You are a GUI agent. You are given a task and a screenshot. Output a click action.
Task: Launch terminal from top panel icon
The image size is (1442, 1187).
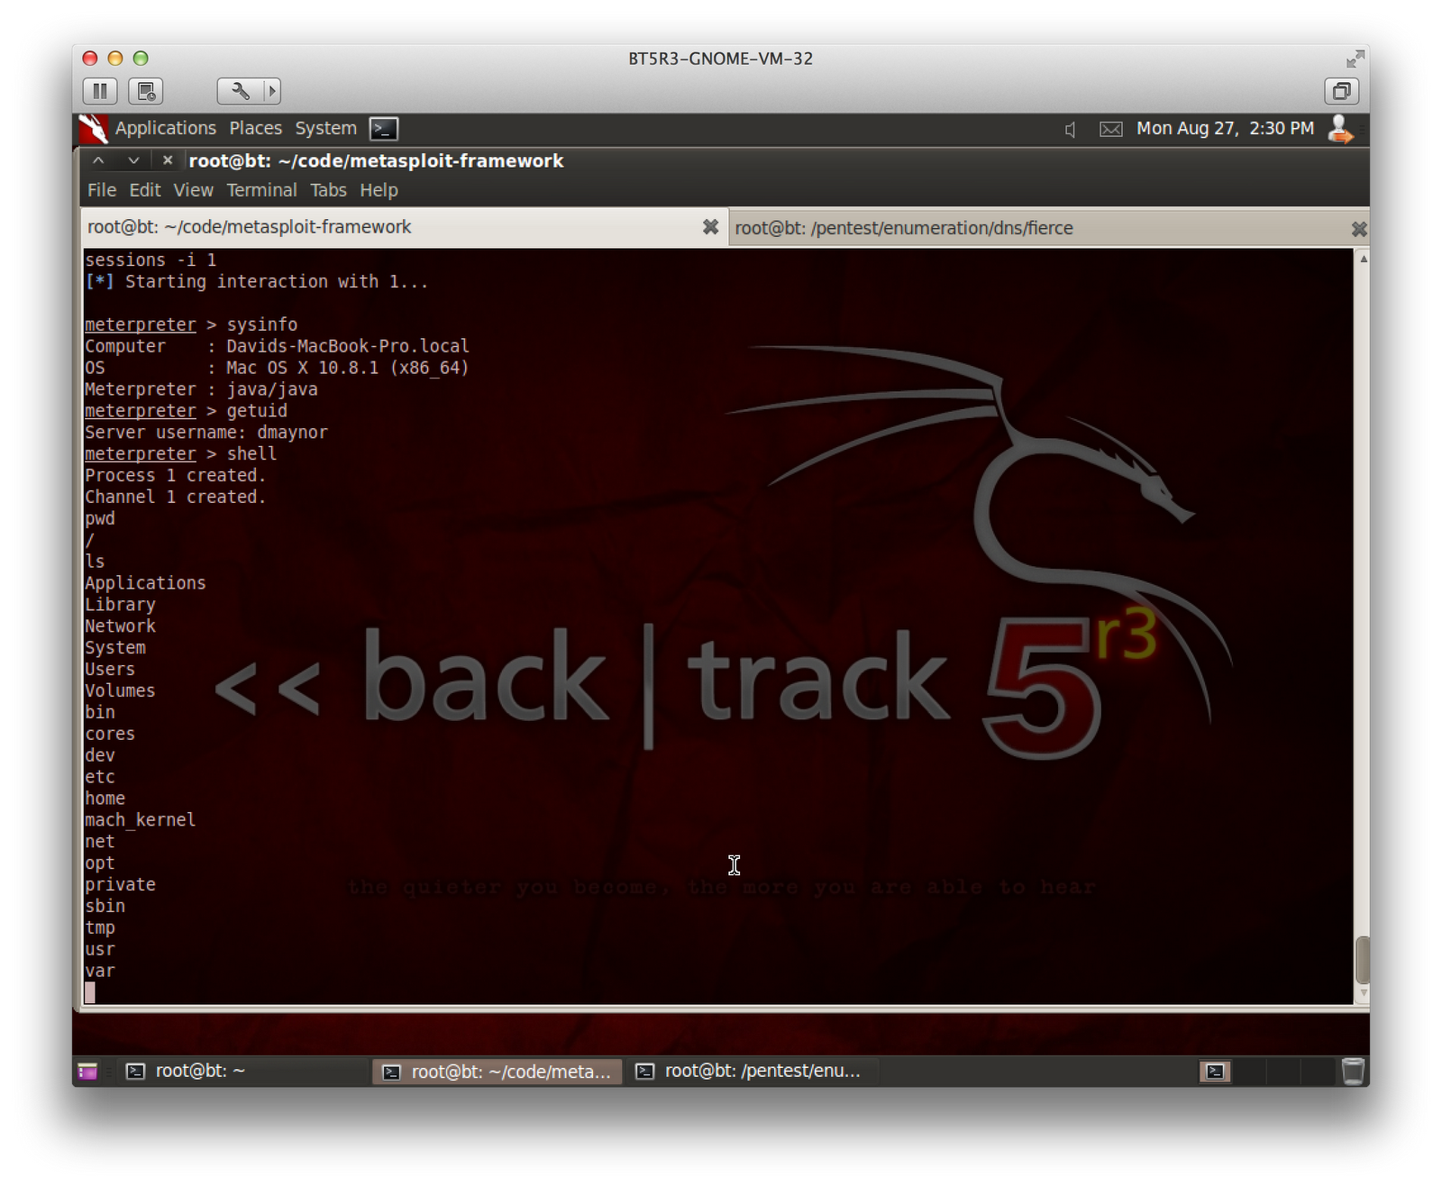(384, 129)
